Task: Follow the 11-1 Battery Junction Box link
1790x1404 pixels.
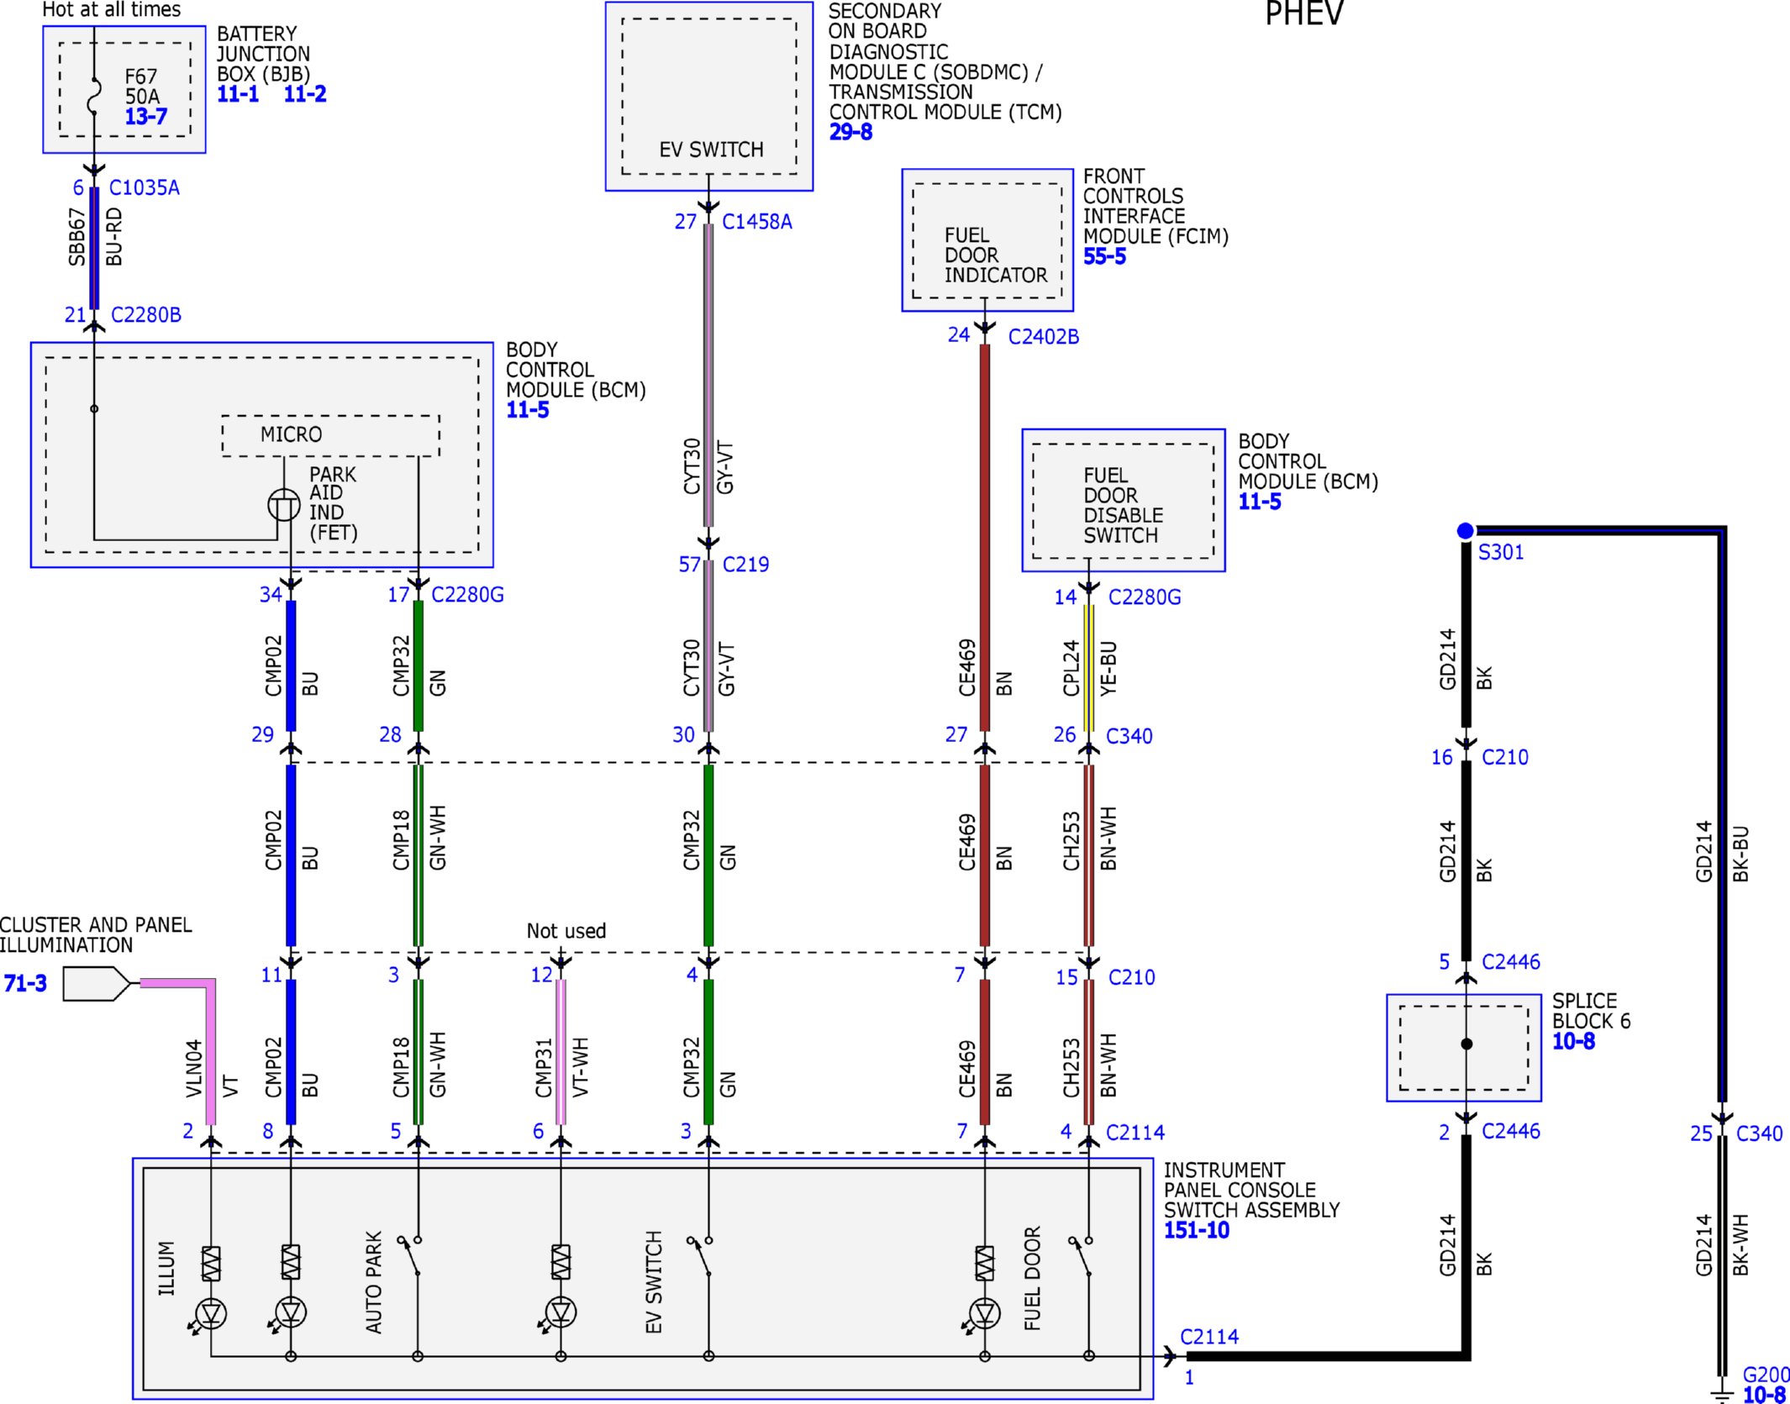Action: click(x=238, y=94)
